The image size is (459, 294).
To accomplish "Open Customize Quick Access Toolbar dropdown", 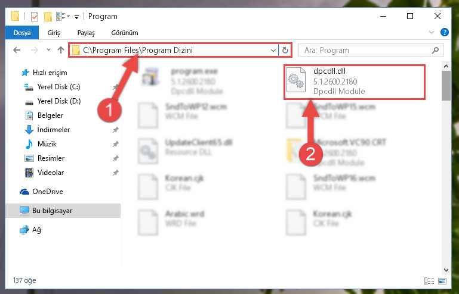I will tap(76, 17).
